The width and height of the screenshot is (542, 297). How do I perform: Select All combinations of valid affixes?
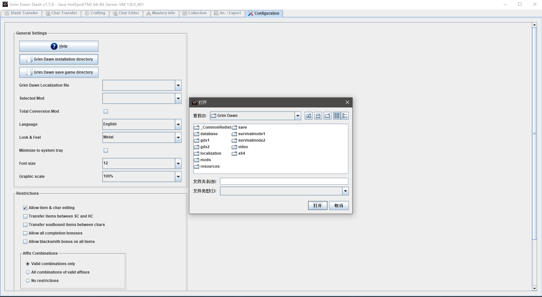point(28,272)
